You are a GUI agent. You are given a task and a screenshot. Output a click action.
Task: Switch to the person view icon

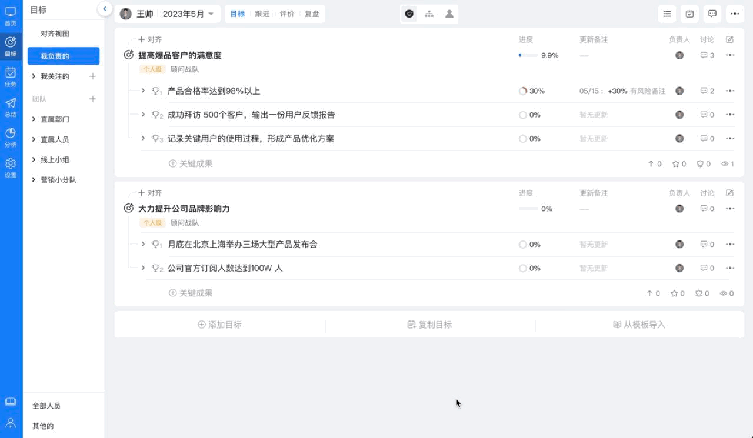coord(449,14)
